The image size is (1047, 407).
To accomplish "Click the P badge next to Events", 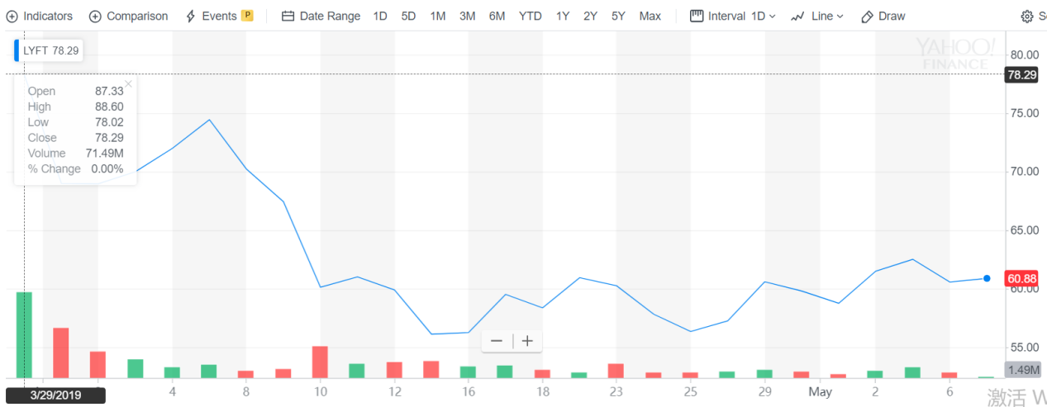I will pos(247,16).
